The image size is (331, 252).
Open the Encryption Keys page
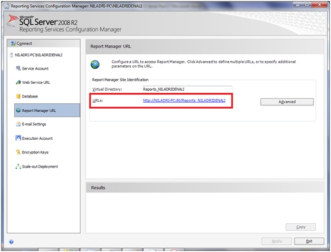pyautogui.click(x=35, y=152)
